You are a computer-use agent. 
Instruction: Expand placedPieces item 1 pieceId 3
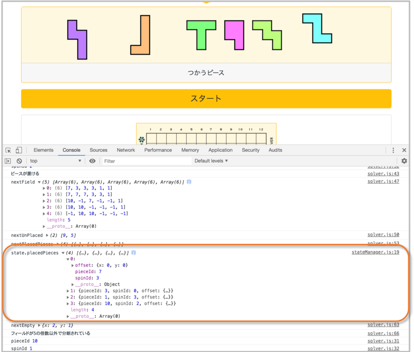[68, 291]
